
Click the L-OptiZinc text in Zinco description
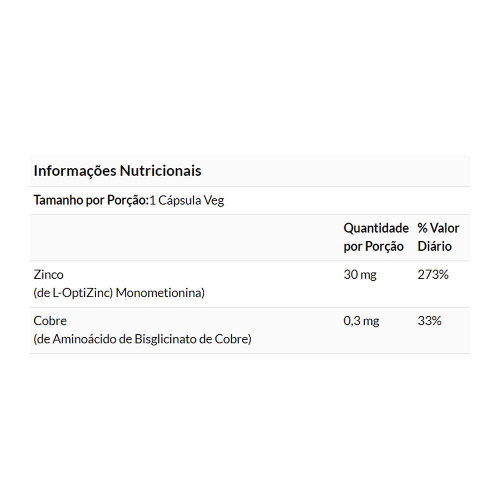click(81, 293)
